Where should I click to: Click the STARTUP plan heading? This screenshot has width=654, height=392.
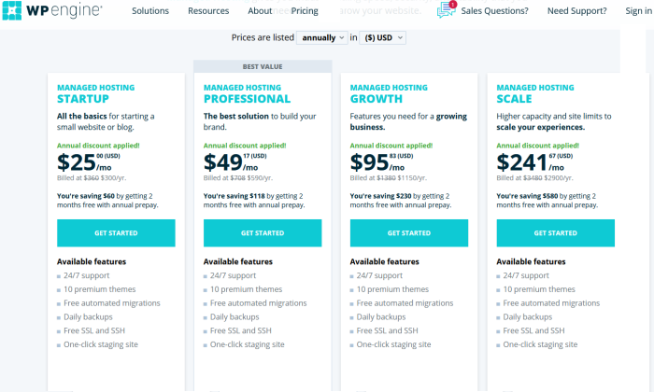pyautogui.click(x=83, y=99)
